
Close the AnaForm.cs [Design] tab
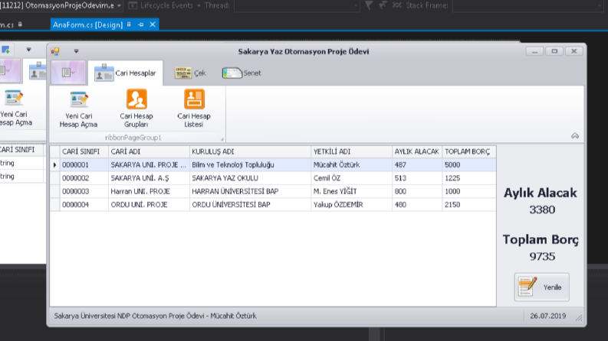(x=153, y=24)
